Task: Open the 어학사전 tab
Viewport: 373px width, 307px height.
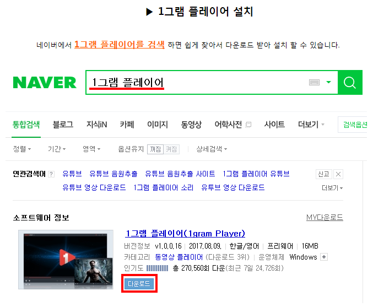Action: [228, 125]
